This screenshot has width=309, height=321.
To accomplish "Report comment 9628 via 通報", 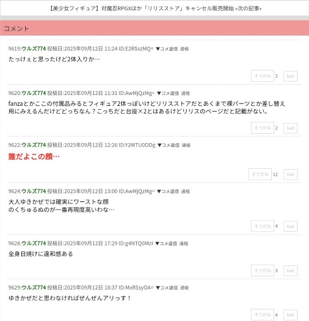I will (184, 243).
